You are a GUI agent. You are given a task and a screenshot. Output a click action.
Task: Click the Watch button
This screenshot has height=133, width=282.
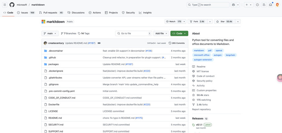pos(173,21)
